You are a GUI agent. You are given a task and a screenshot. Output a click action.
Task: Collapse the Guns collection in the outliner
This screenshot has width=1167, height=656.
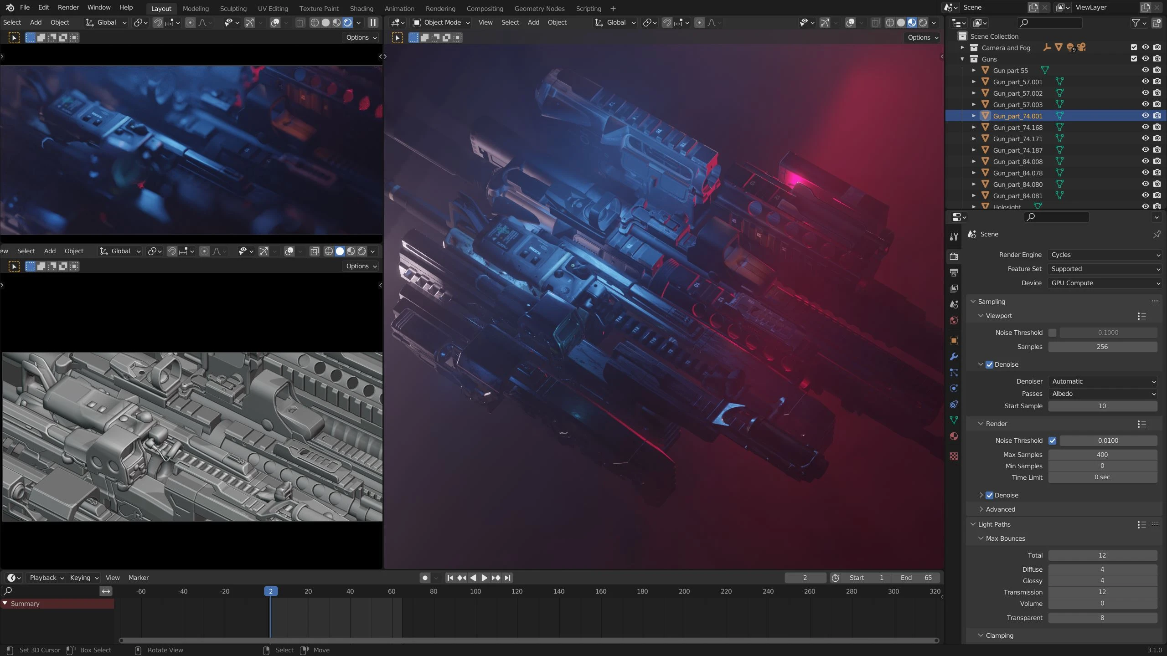tap(961, 59)
